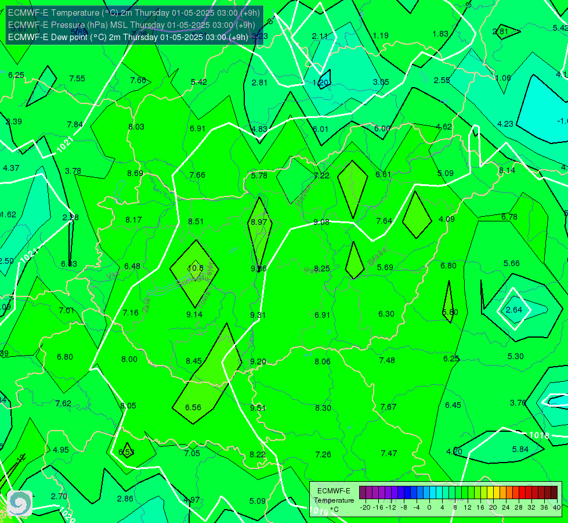The height and width of the screenshot is (523, 568).
Task: Click the 4.23 map value
Action: click(505, 124)
